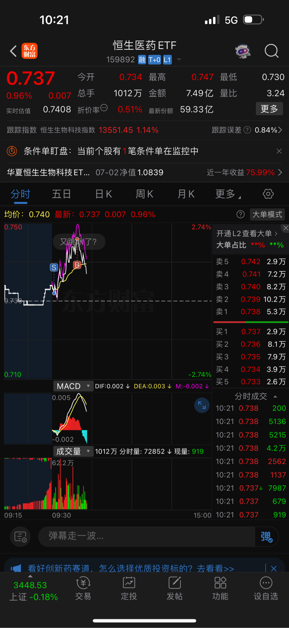Switch to the 分时 chart tab
Viewport: 289px width, 628px height.
20,194
